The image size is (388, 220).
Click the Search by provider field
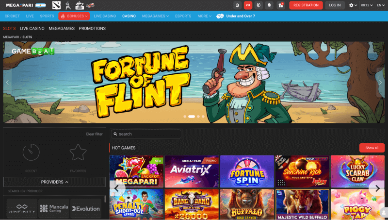pyautogui.click(x=53, y=191)
